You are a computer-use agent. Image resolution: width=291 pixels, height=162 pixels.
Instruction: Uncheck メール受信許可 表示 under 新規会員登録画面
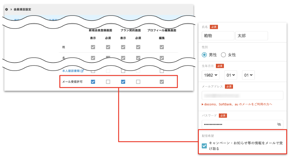[x=93, y=82]
